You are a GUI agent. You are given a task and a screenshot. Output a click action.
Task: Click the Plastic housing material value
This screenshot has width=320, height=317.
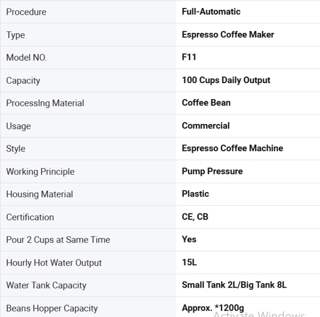tap(195, 194)
